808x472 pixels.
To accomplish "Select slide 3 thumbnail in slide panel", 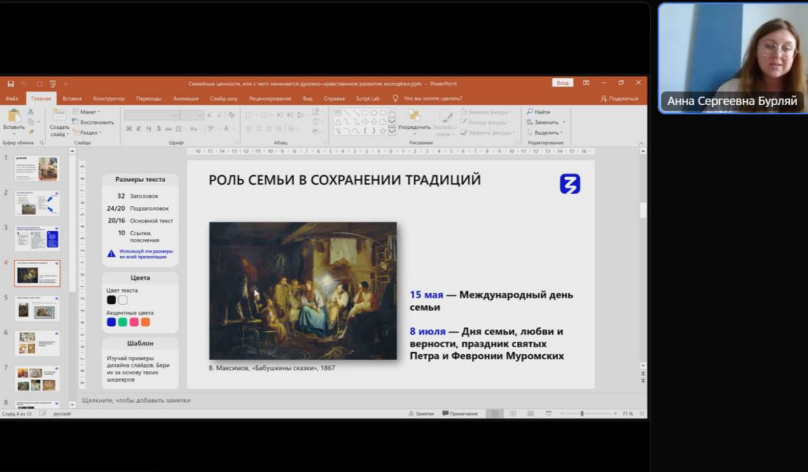I will (37, 238).
